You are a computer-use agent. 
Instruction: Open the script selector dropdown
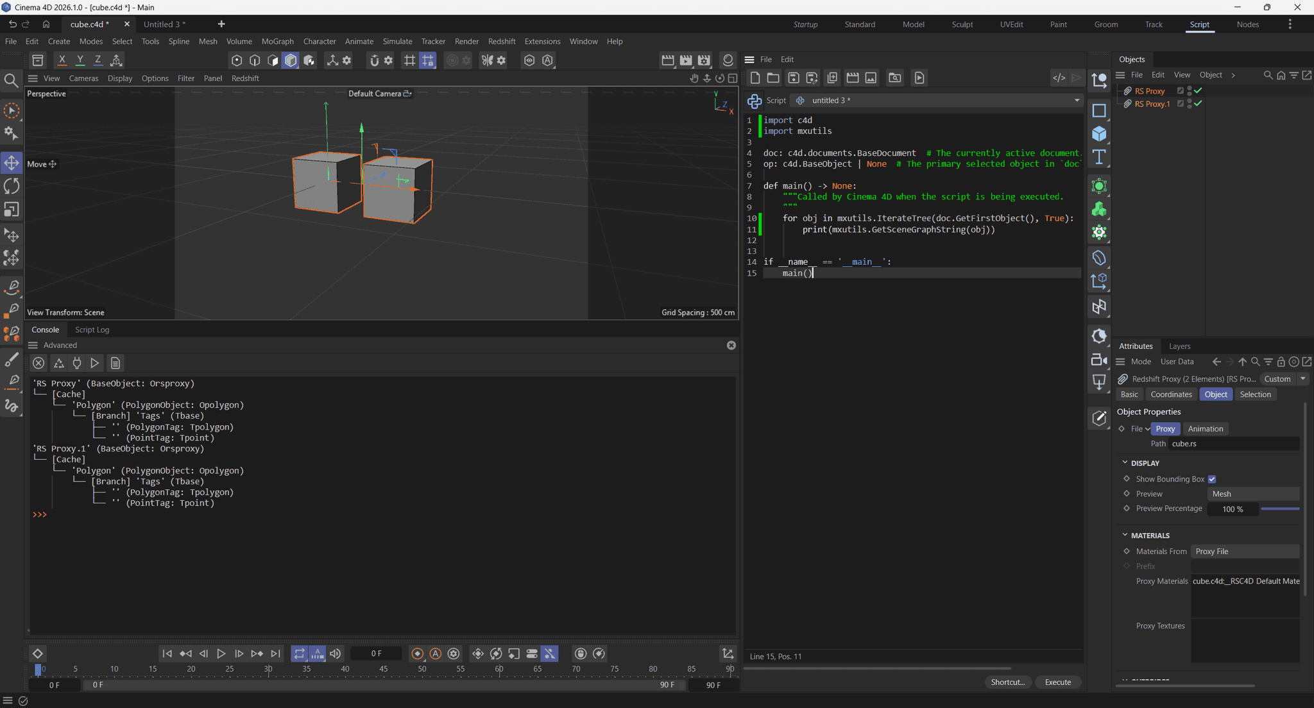1077,101
